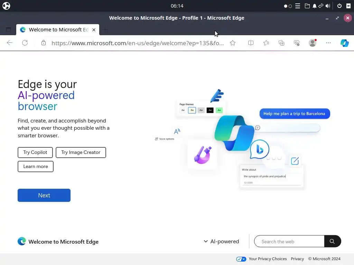Open Favorites list icon

(x=266, y=43)
